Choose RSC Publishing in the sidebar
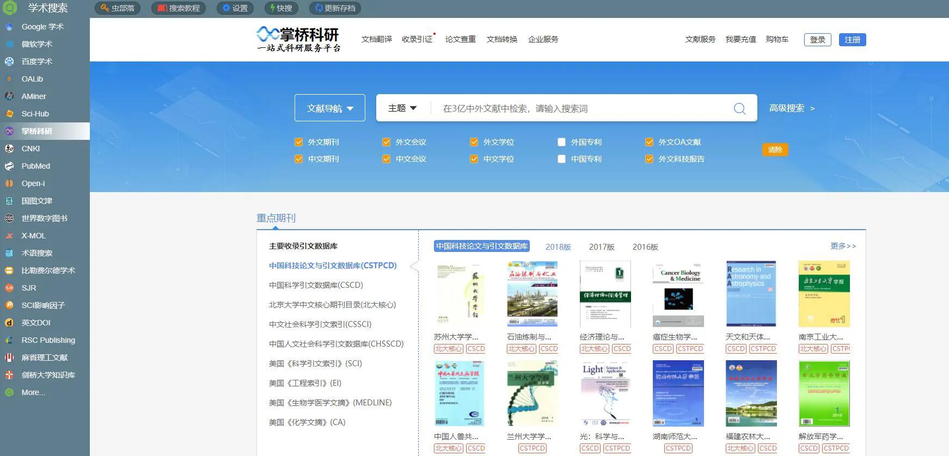 [48, 340]
